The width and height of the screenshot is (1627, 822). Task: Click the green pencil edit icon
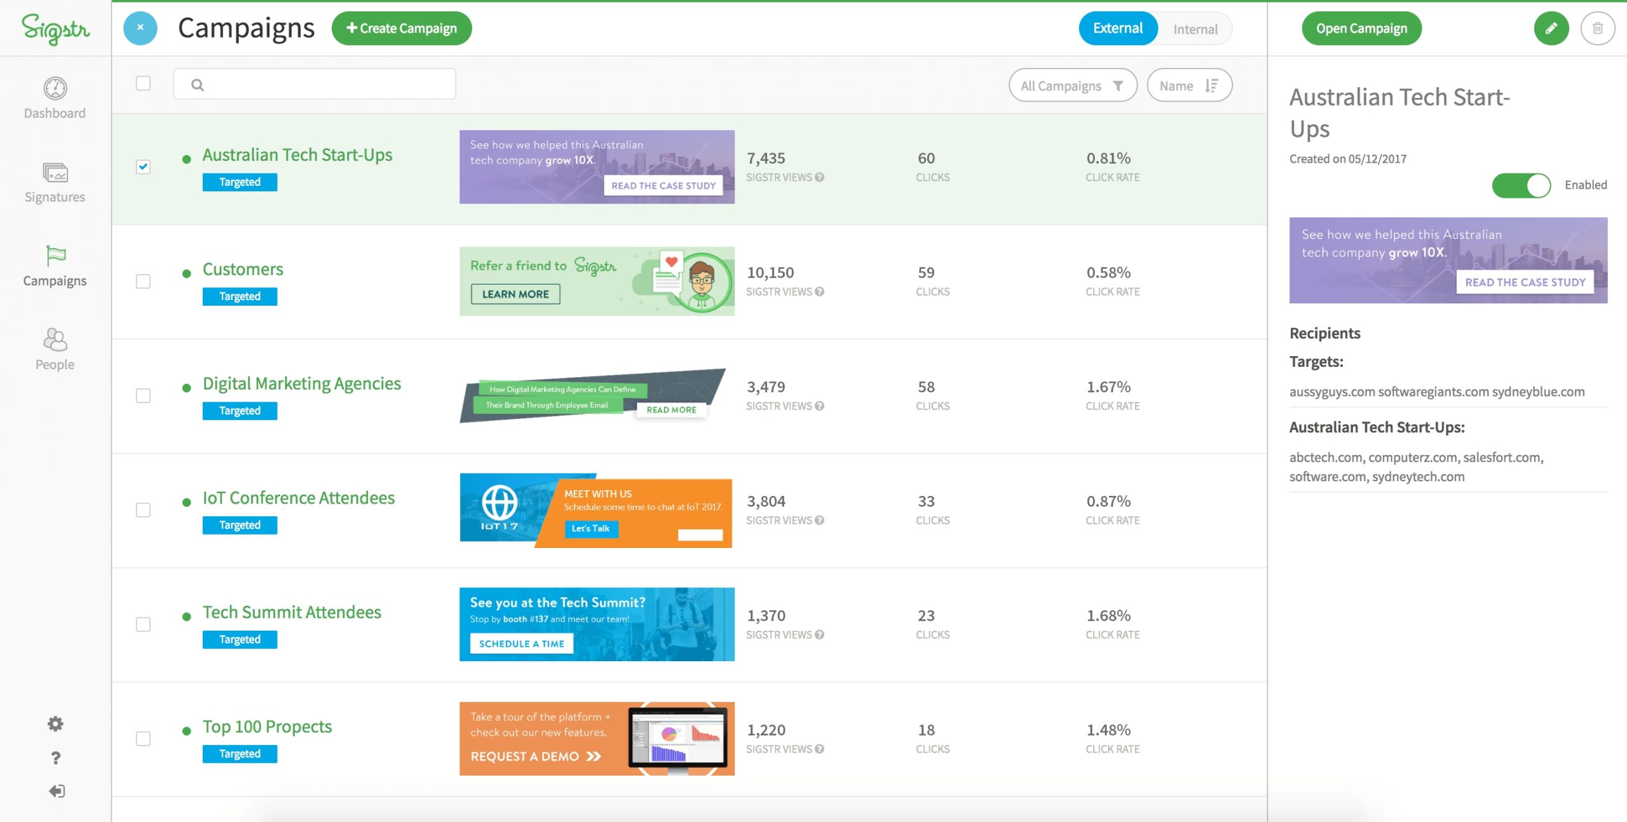point(1551,28)
